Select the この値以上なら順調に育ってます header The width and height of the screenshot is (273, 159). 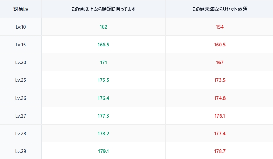103,9
